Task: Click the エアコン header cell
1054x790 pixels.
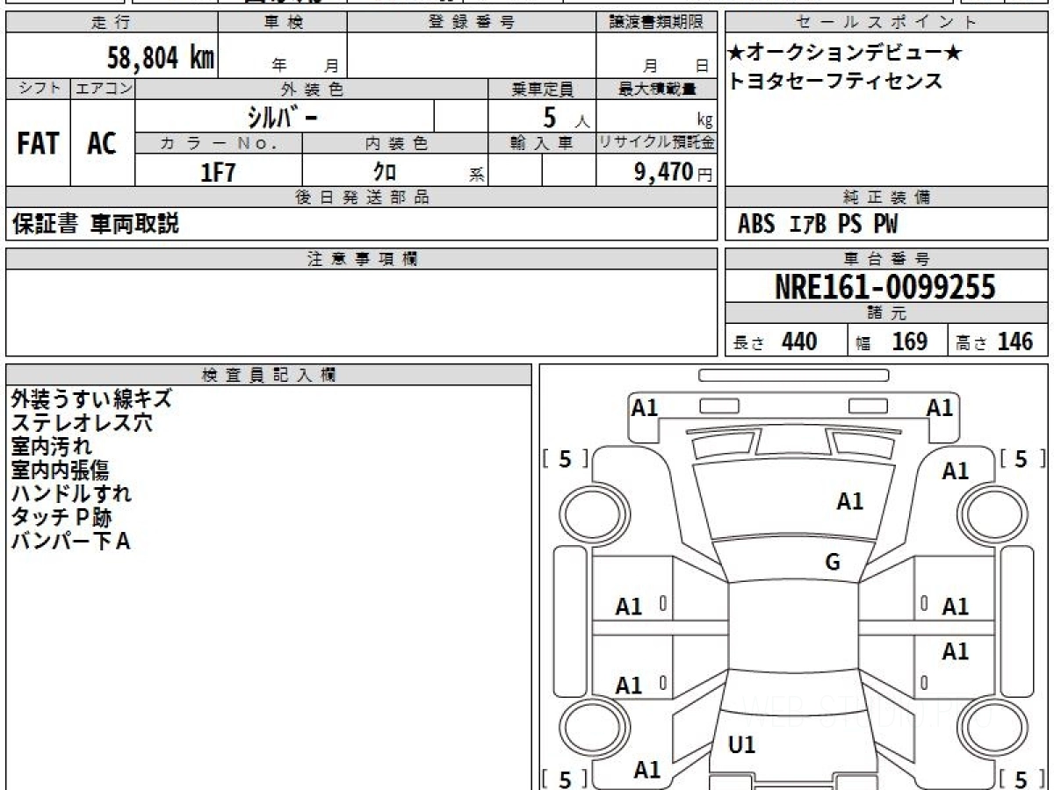Action: click(x=103, y=89)
